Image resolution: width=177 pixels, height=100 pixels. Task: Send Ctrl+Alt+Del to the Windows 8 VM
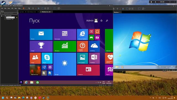[x=29, y=8]
